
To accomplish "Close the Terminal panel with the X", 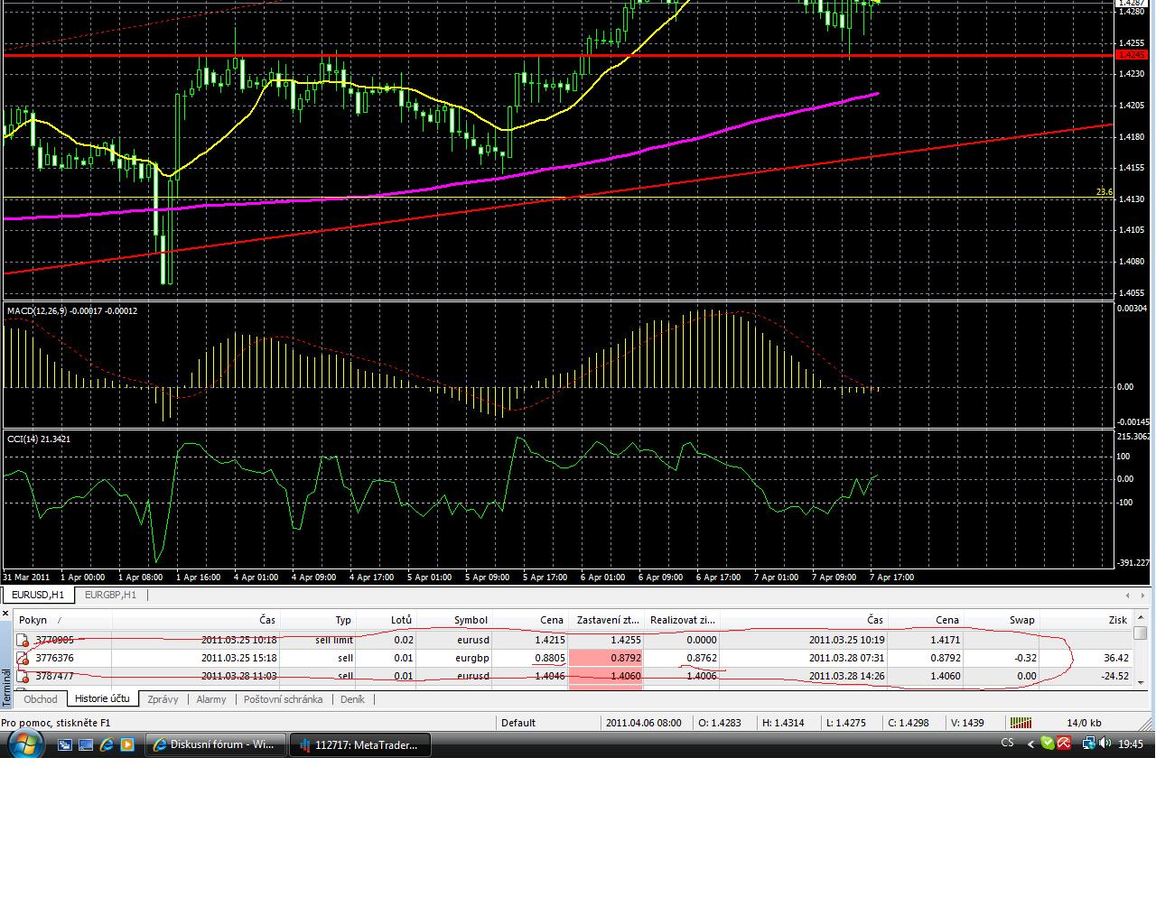I will click(5, 614).
